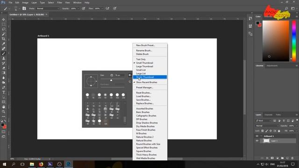Open Firefox from the taskbar
The image size is (299, 168).
point(41,164)
